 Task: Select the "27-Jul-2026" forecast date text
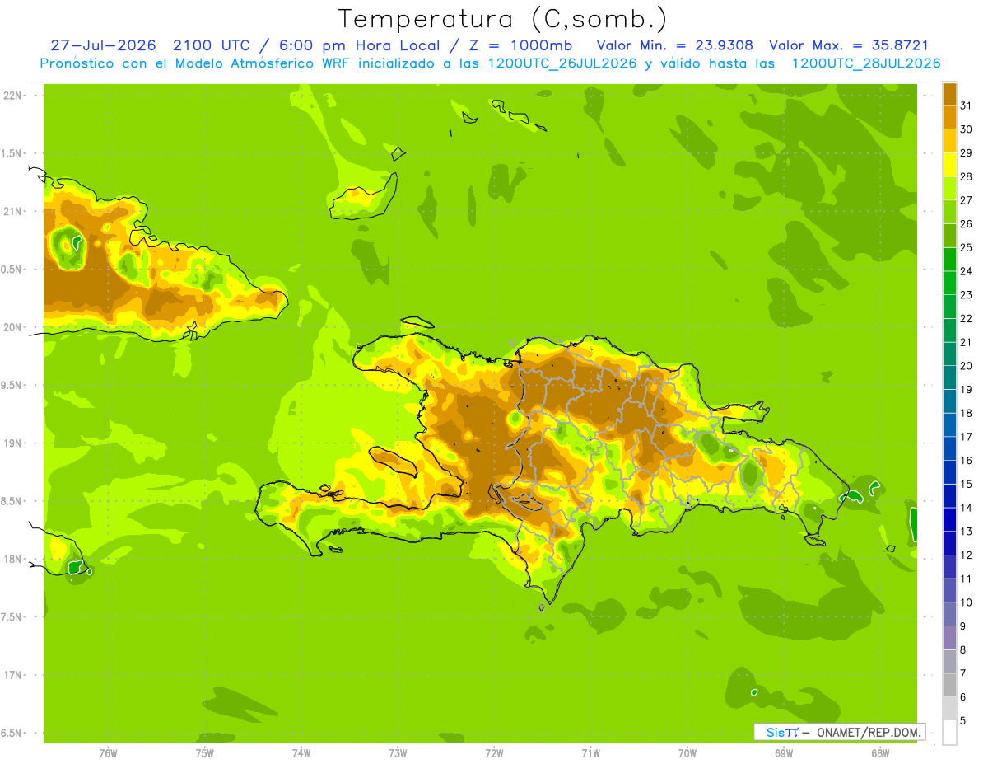pos(103,45)
